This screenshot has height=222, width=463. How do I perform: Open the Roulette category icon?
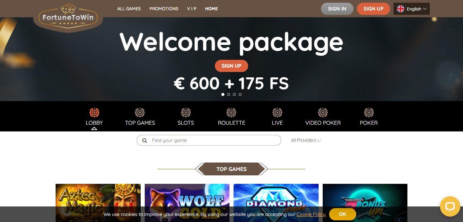[x=231, y=112]
